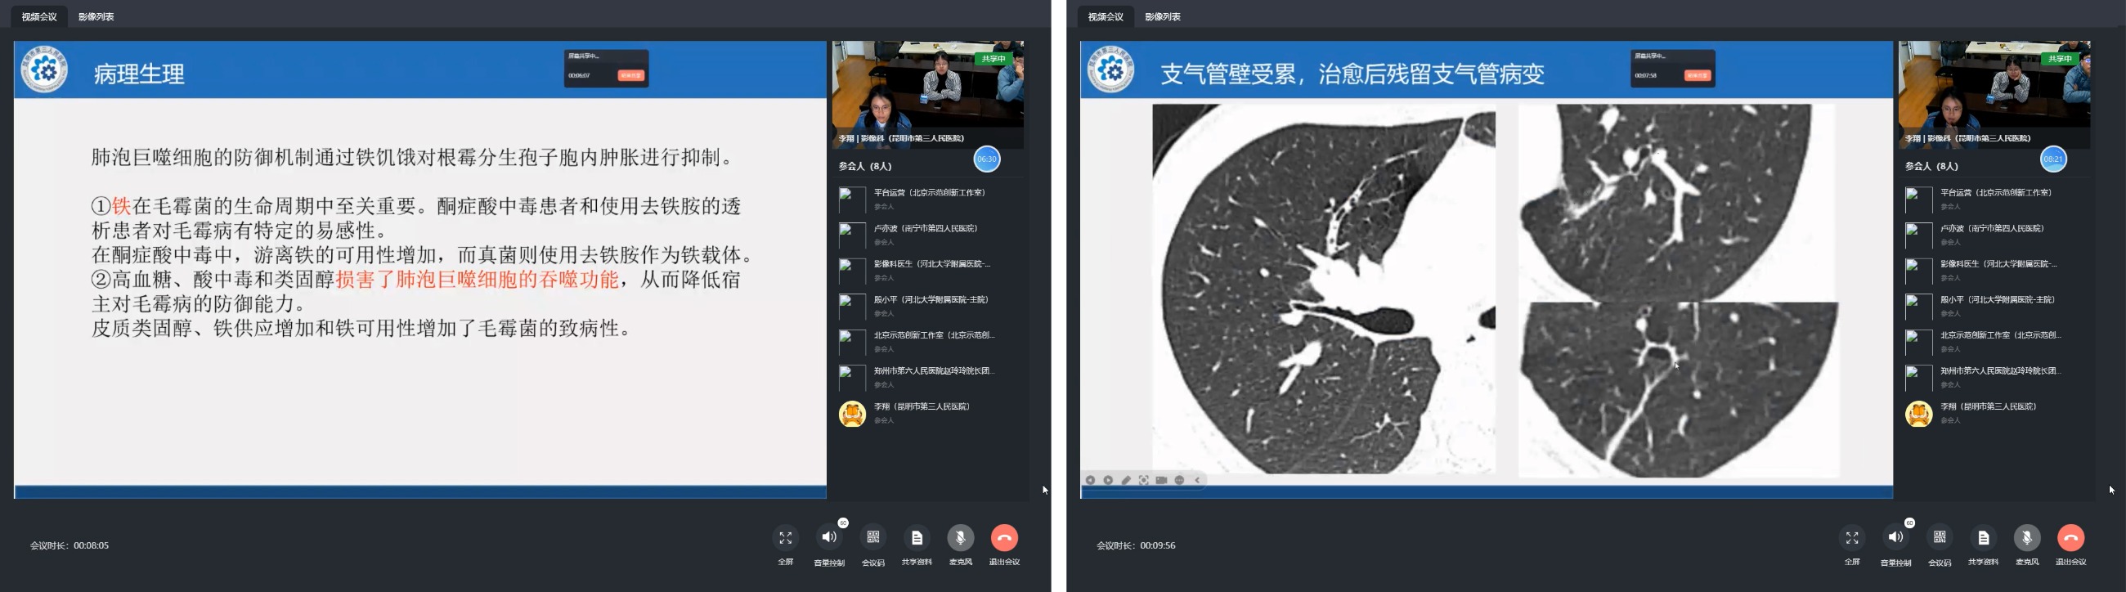Screen dimensions: 2126x592
Task: Collapse the slide toolbar with the arrow
Action: click(1198, 480)
